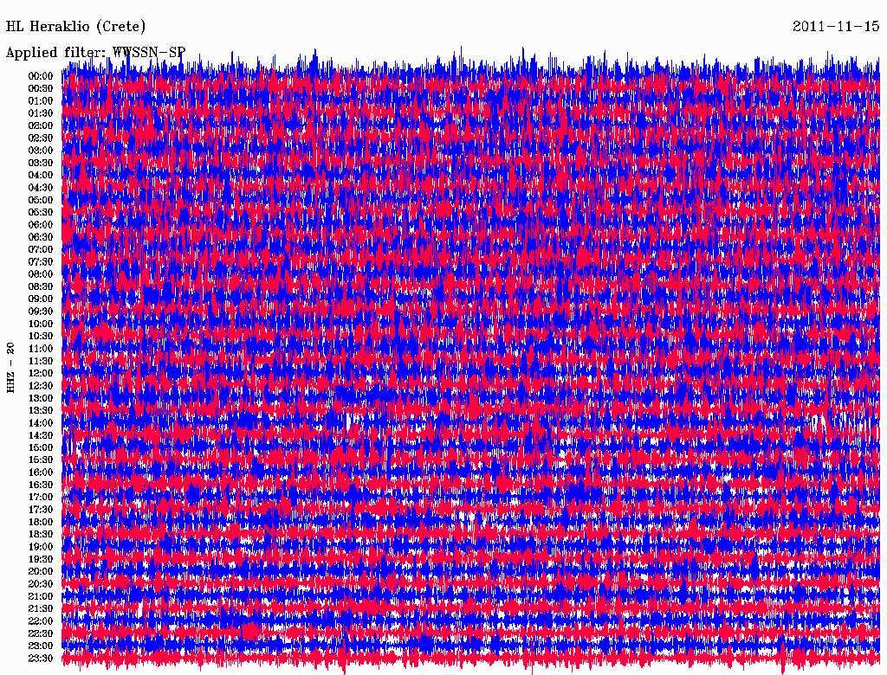The width and height of the screenshot is (887, 675).
Task: Click the 'HL Heraklio (Crete)' station title
Action: 76,27
